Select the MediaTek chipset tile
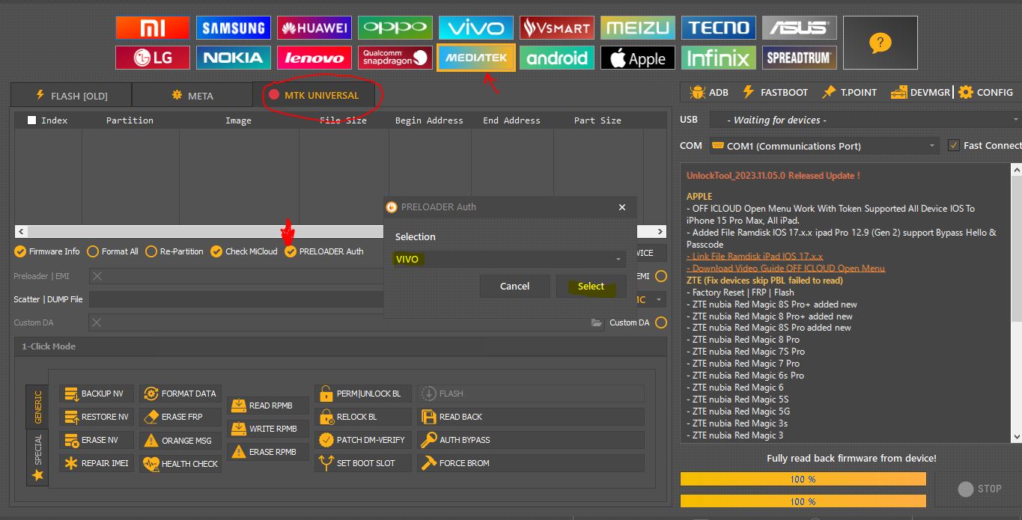This screenshot has width=1022, height=520. pos(476,58)
